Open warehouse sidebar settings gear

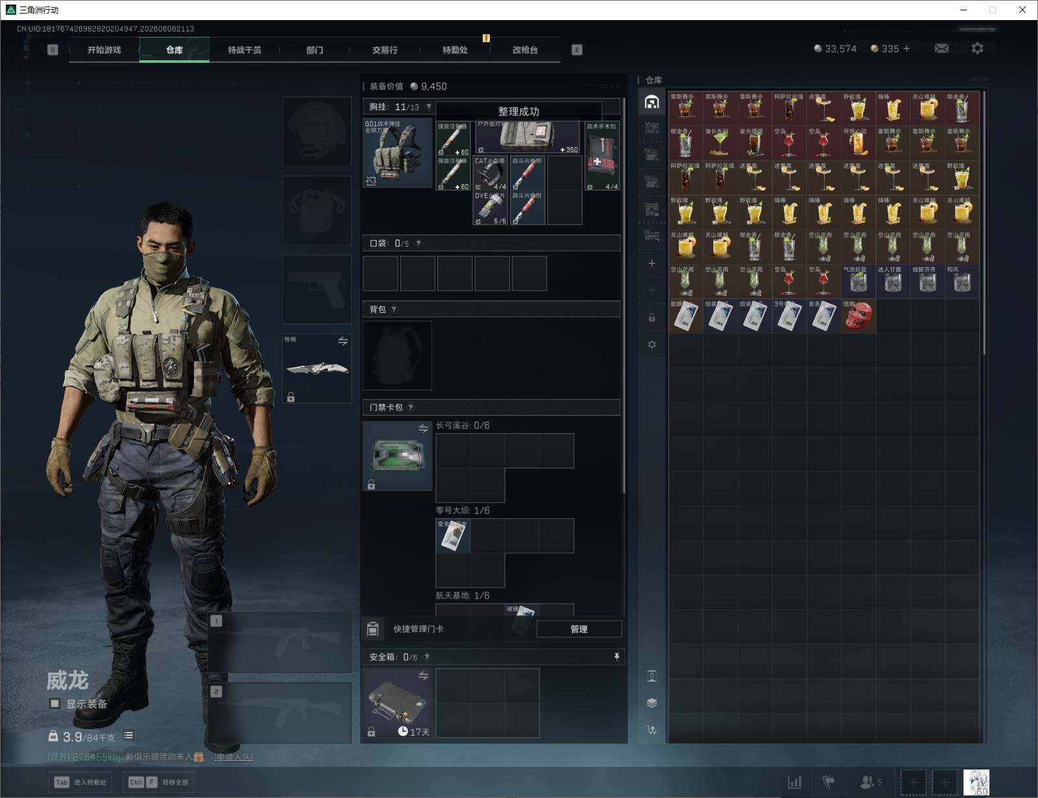(652, 345)
